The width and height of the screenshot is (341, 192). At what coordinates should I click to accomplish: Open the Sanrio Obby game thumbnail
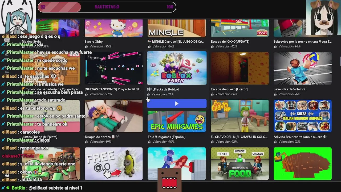(x=114, y=28)
